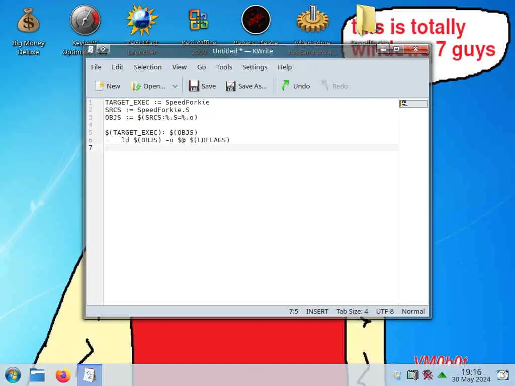Change the UTF-8 encoding selector

(x=385, y=311)
